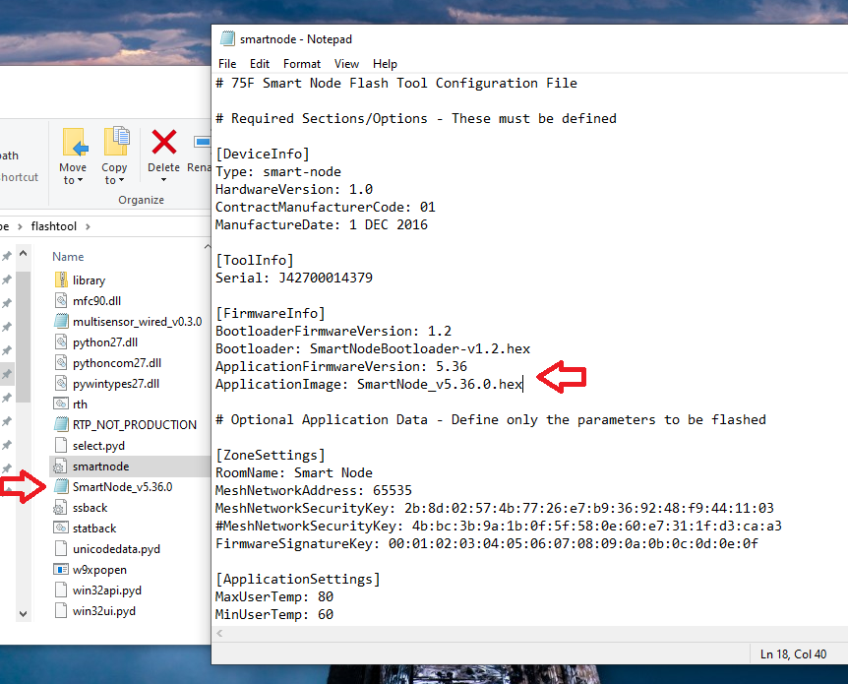Open the Format menu in Notepad
Viewport: 848px width, 684px height.
[x=302, y=64]
